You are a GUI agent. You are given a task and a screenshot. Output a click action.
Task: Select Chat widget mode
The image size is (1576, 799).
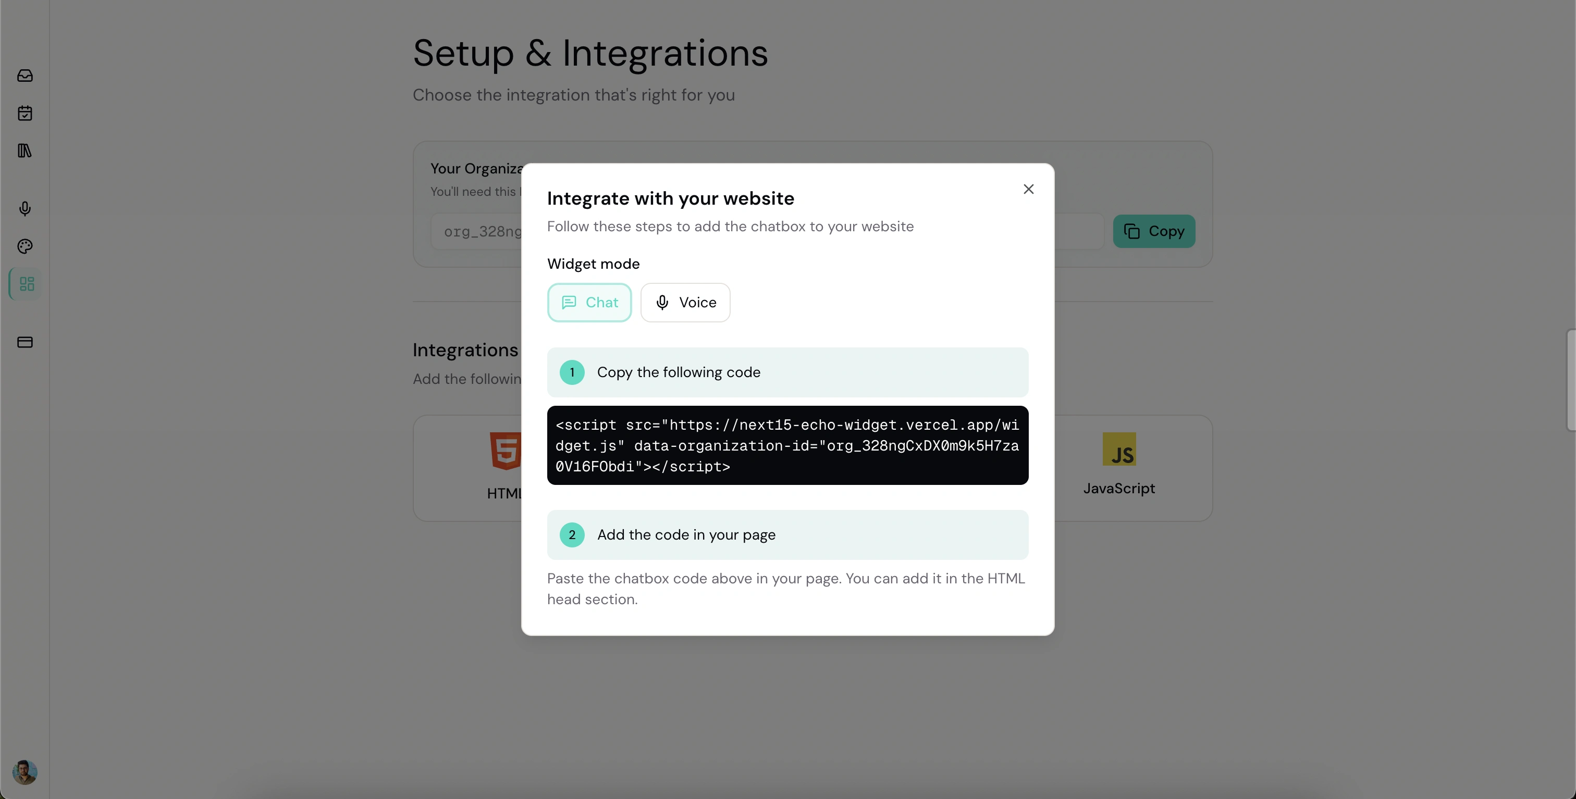pyautogui.click(x=589, y=302)
